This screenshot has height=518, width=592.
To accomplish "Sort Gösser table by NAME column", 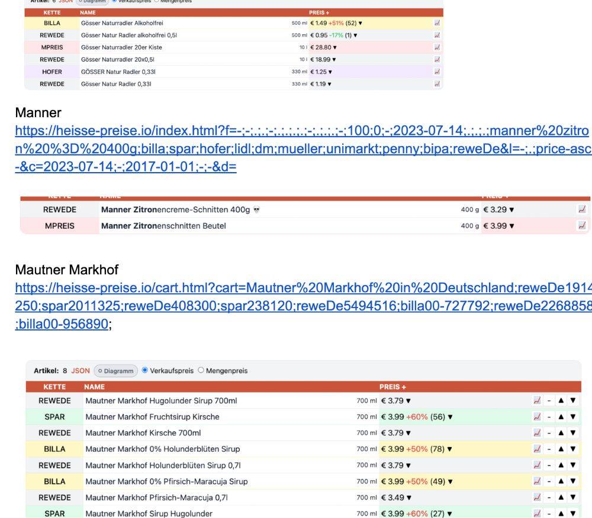I will pos(88,12).
